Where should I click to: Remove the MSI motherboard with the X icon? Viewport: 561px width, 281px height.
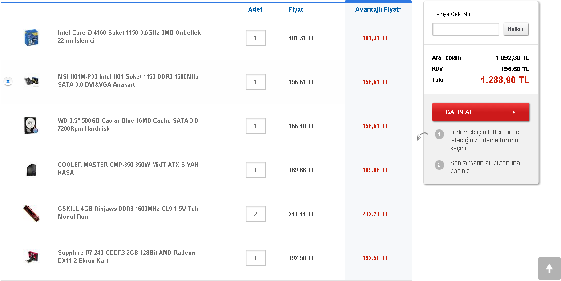8,81
